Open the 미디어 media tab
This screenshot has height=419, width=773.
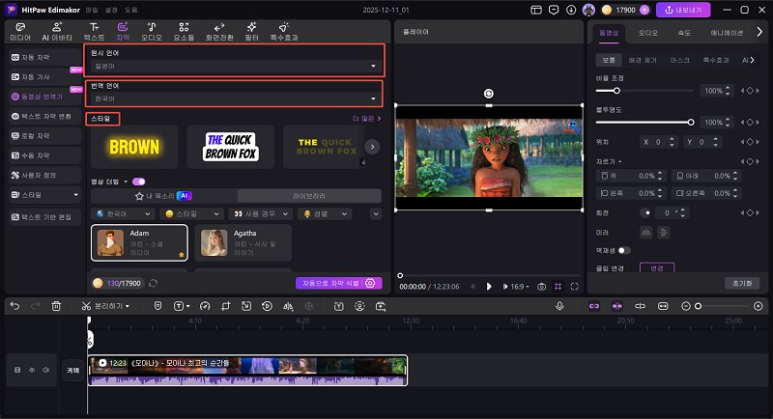pyautogui.click(x=20, y=32)
